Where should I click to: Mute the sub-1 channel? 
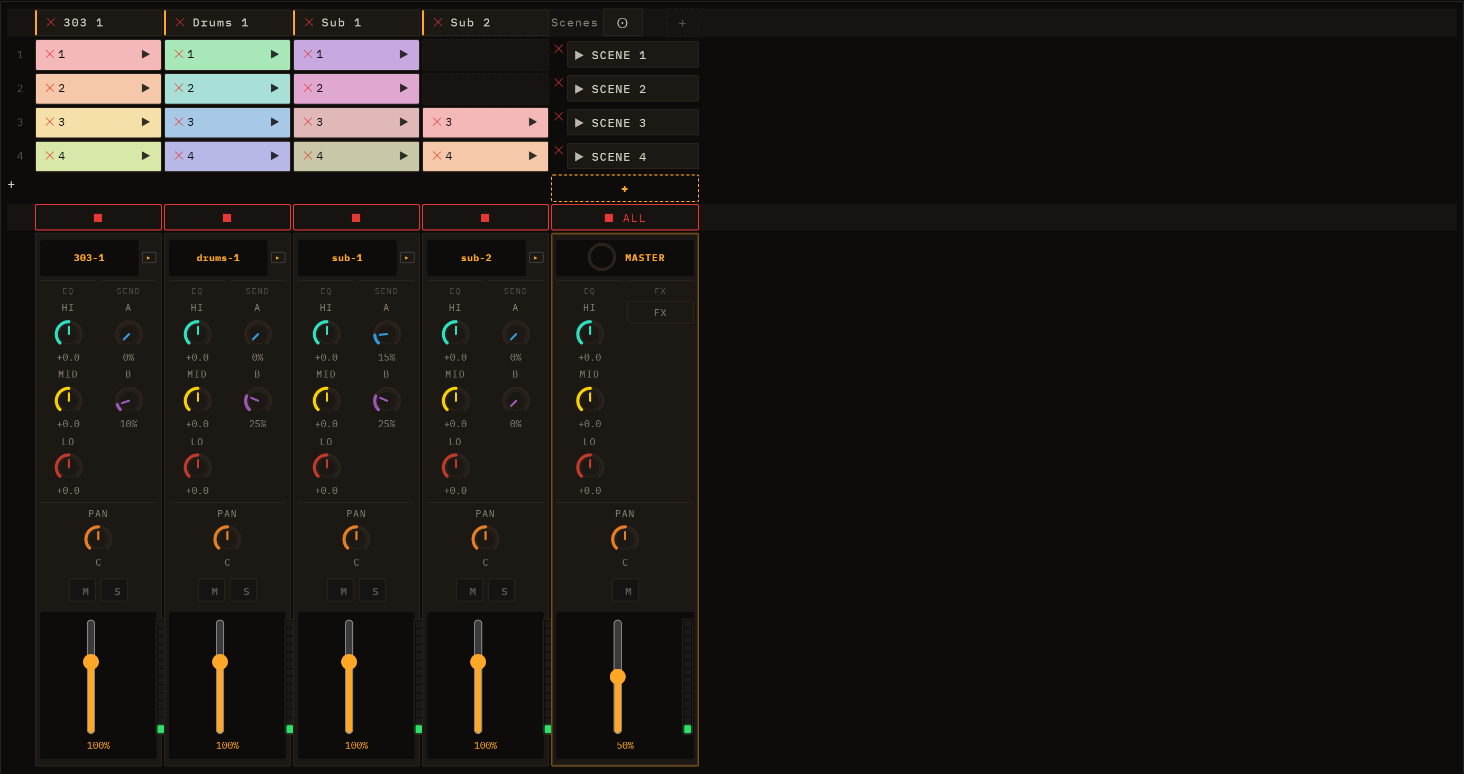click(x=341, y=591)
